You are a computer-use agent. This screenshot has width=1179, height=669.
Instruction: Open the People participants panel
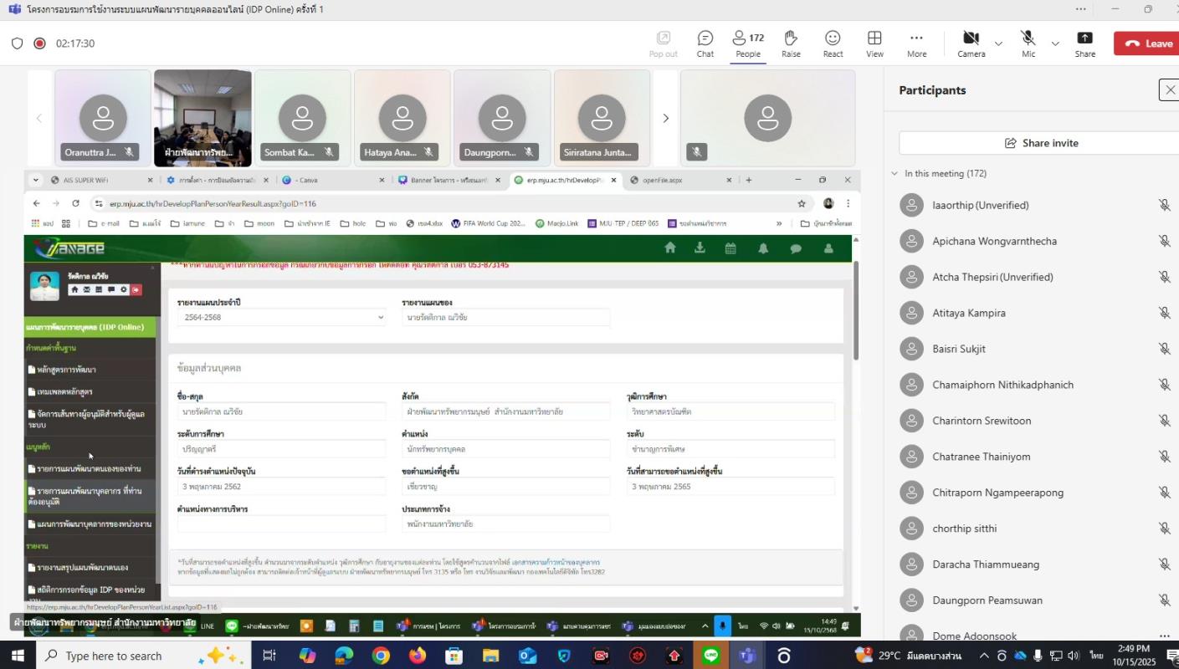[747, 43]
